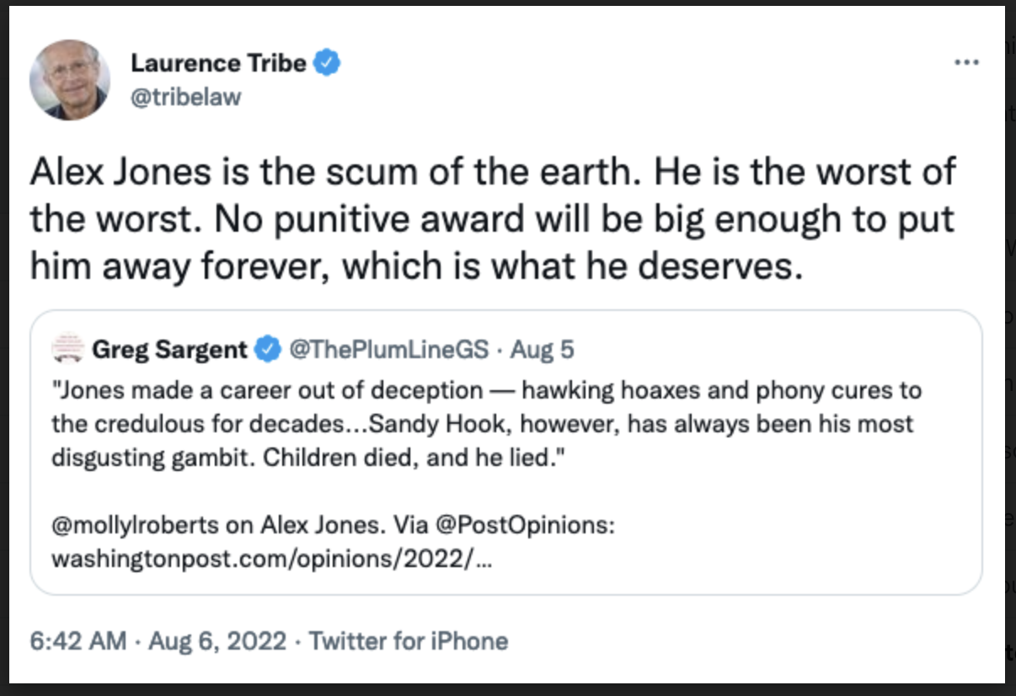Image resolution: width=1016 pixels, height=696 pixels.
Task: Open Laurence Tribe's profile via display name
Action: click(x=218, y=62)
